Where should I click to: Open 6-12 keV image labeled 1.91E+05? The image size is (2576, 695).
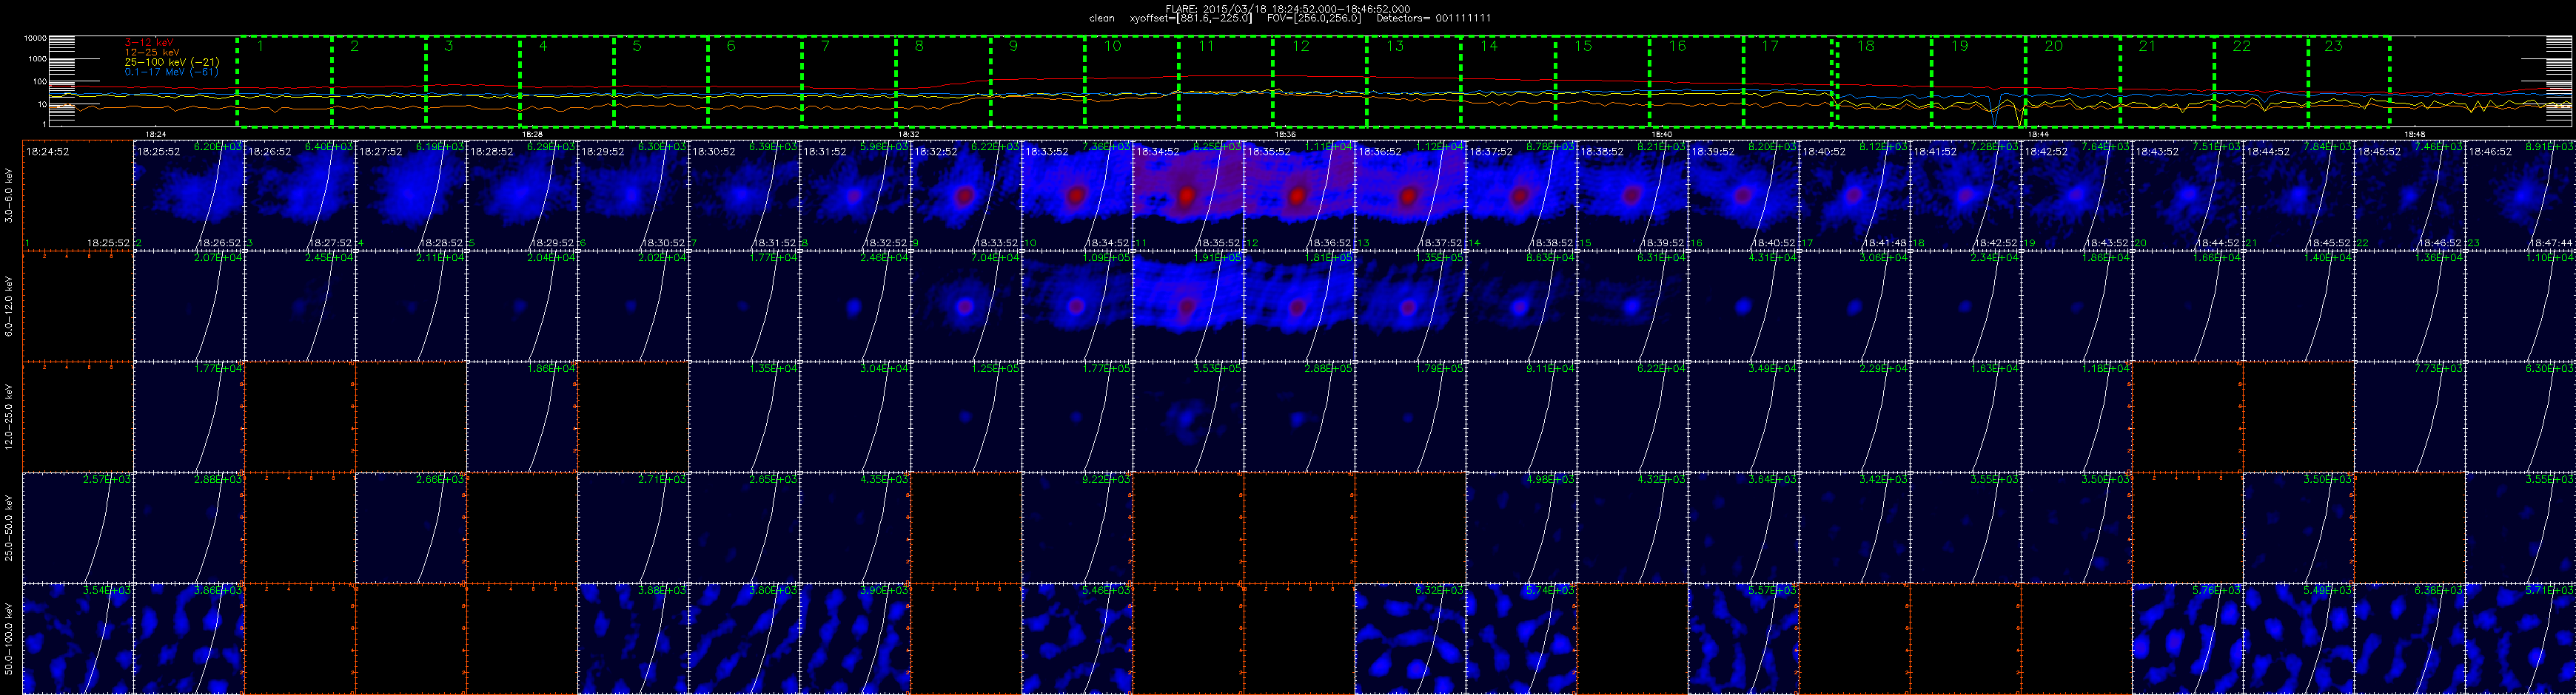coord(1188,307)
